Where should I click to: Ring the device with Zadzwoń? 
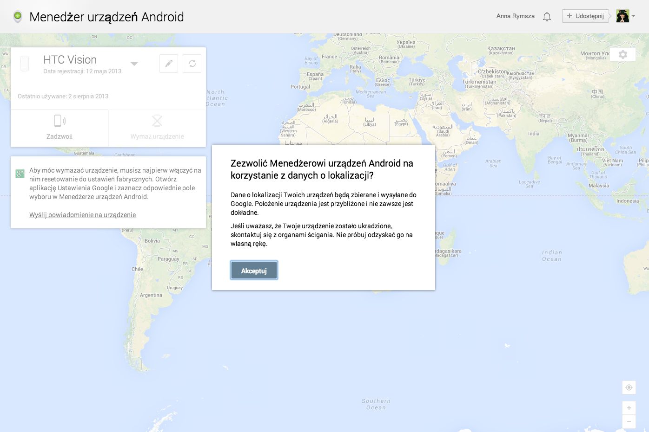tap(60, 128)
